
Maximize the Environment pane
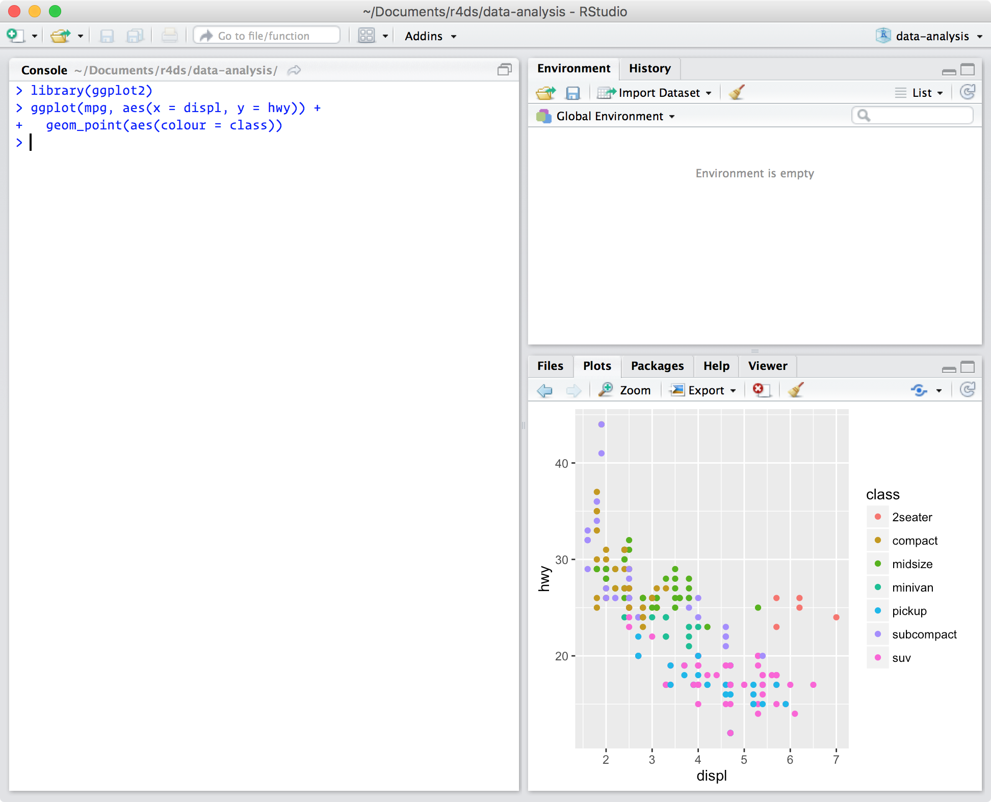968,69
